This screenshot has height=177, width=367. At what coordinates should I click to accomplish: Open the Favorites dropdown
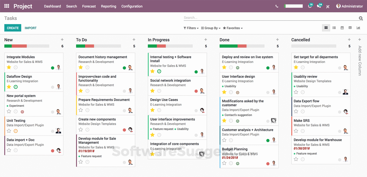click(x=233, y=28)
